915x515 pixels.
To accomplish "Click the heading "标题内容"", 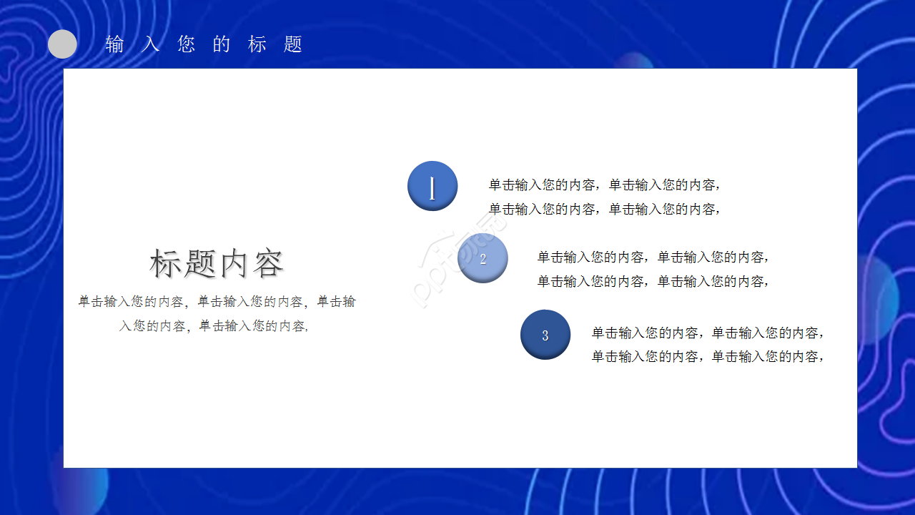I will (216, 262).
